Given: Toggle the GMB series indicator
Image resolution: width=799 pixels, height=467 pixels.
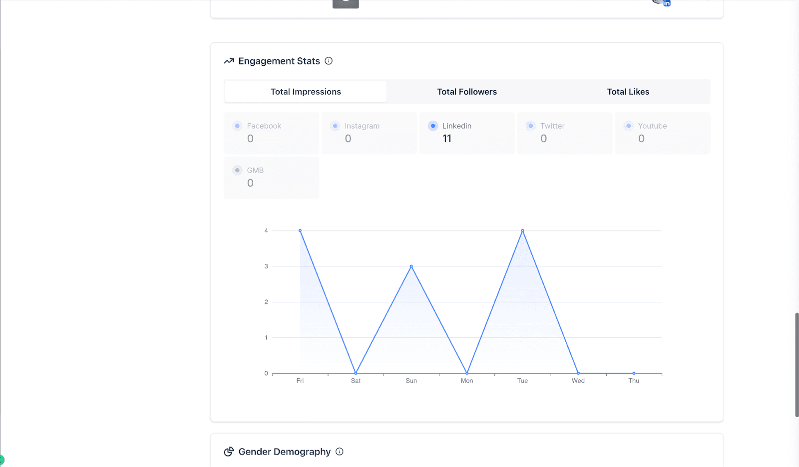Looking at the screenshot, I should (237, 170).
